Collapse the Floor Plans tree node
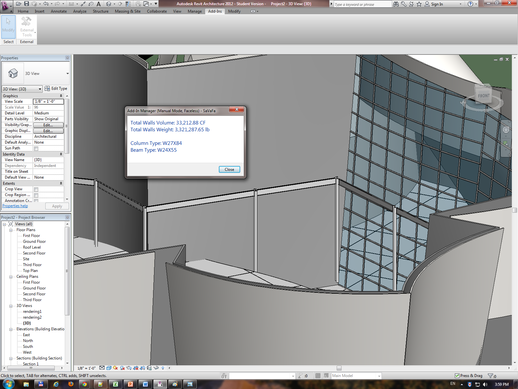Screen dimensions: 518x389 click(11, 230)
